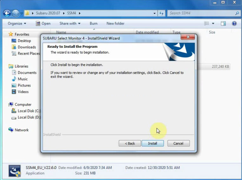This screenshot has width=242, height=180.
Task: Open Recent Places in Favorites
Action: [29, 53]
